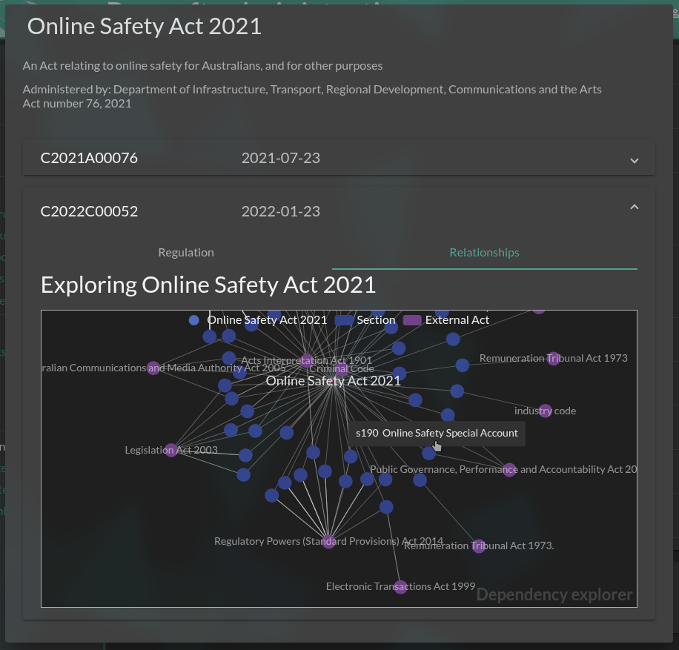Viewport: 679px width, 650px height.
Task: Collapse the C2022C00052 version chevron
Action: (634, 208)
